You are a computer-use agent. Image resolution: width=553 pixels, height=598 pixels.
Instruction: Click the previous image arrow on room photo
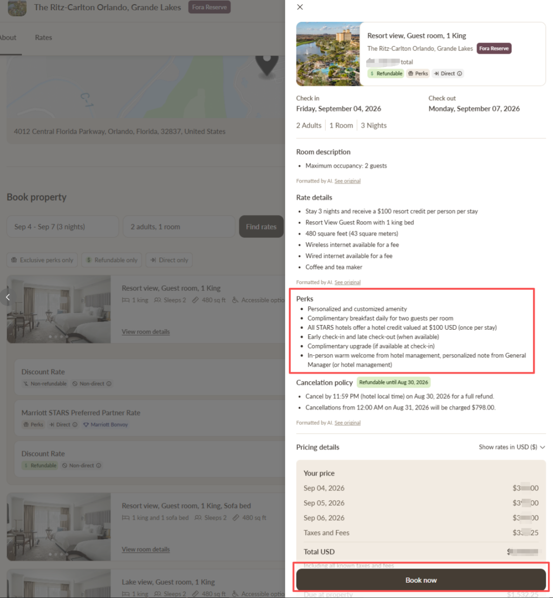tap(8, 297)
